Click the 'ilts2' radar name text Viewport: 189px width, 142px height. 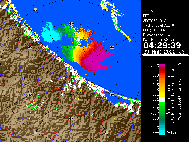tap(148, 11)
